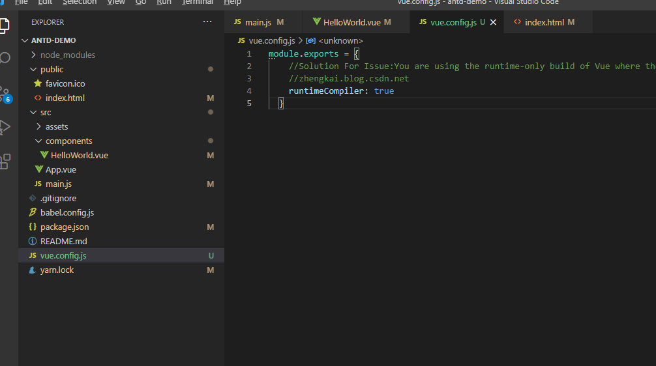Screen dimensions: 656x366
Task: Place cursor on 'module' in line 1
Action: (283, 53)
